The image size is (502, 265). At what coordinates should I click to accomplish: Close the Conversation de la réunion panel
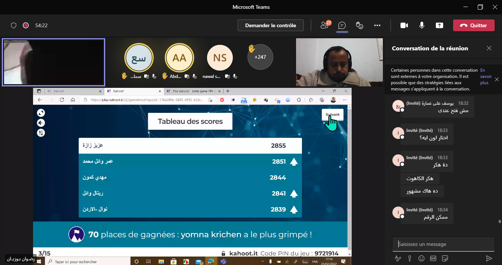(489, 48)
